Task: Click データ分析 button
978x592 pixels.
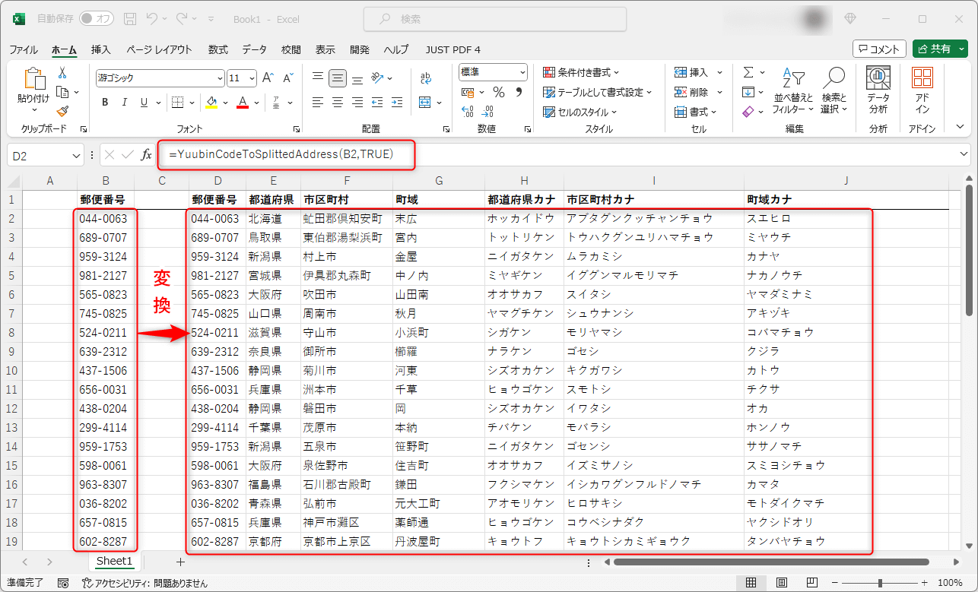Action: [x=878, y=90]
